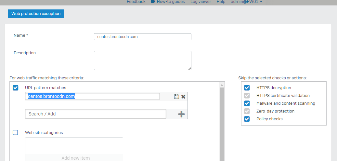Click into the Description text area
337x161 pixels.
(142, 60)
